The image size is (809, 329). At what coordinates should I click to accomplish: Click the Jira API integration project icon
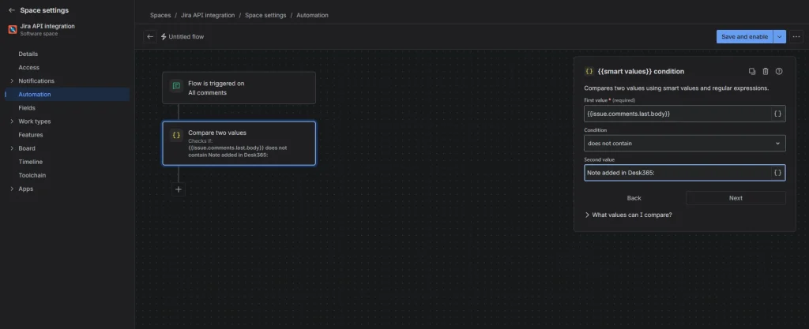(13, 29)
